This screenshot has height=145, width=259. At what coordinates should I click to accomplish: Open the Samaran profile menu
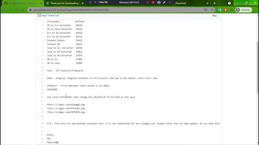(244, 10)
